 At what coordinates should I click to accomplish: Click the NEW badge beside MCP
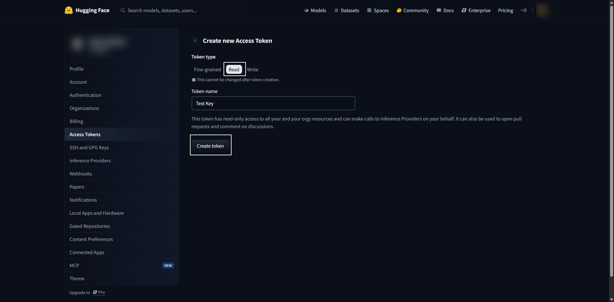[168, 266]
